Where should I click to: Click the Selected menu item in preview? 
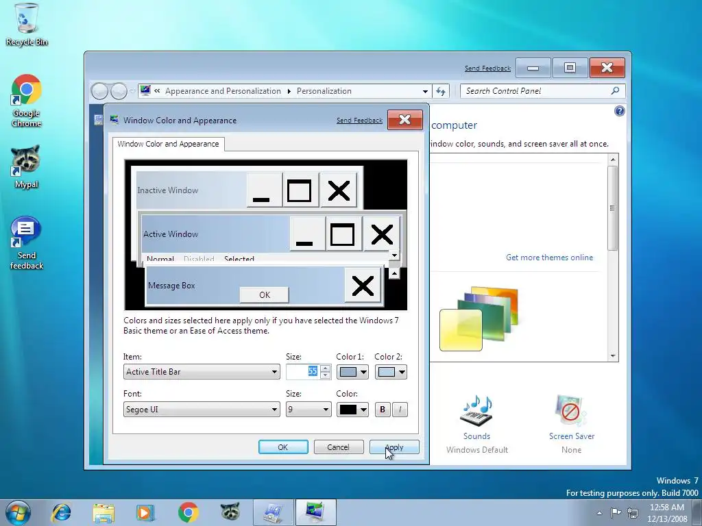239,258
